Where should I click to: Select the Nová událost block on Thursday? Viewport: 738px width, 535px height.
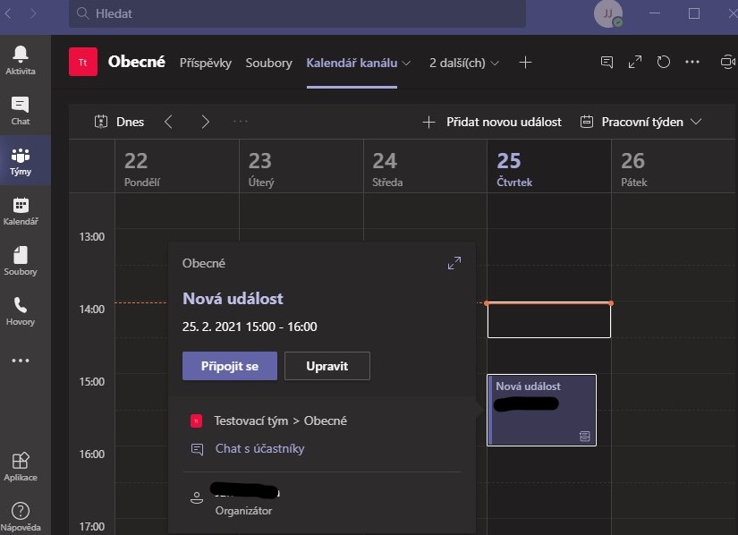click(x=541, y=410)
